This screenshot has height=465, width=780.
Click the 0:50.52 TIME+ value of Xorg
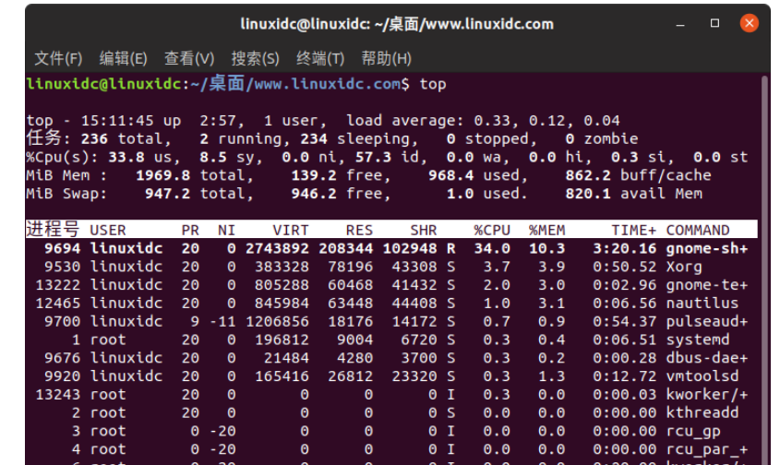(625, 267)
